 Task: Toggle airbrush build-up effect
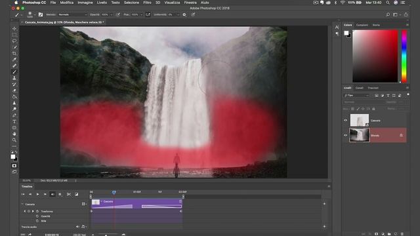coord(148,14)
